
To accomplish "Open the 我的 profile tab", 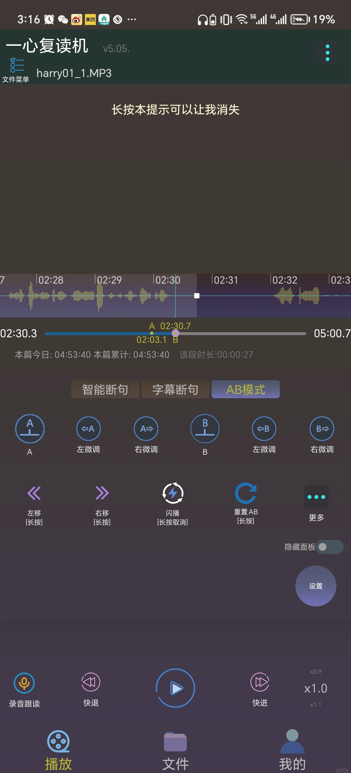I will coord(292,750).
